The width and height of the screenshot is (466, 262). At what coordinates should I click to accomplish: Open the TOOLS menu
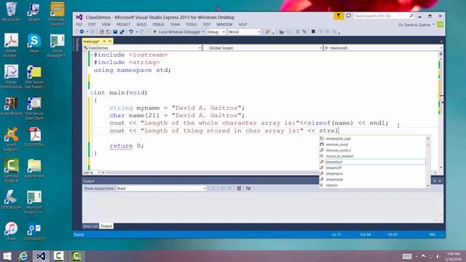pos(191,24)
